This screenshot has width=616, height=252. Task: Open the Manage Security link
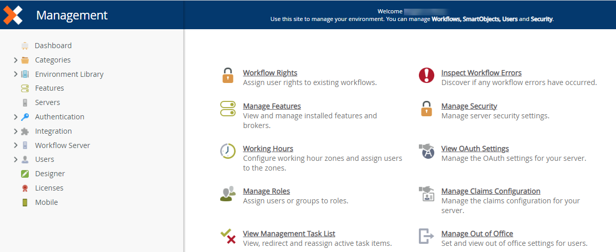click(x=469, y=106)
